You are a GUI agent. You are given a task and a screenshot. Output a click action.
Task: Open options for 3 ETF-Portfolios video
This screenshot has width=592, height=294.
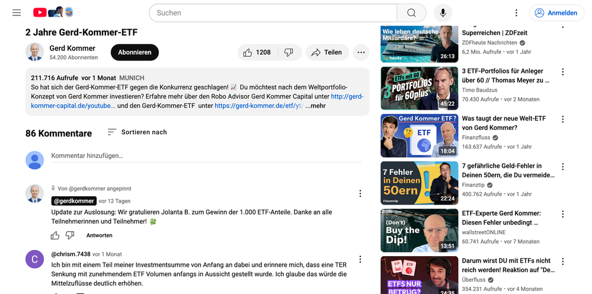(562, 72)
